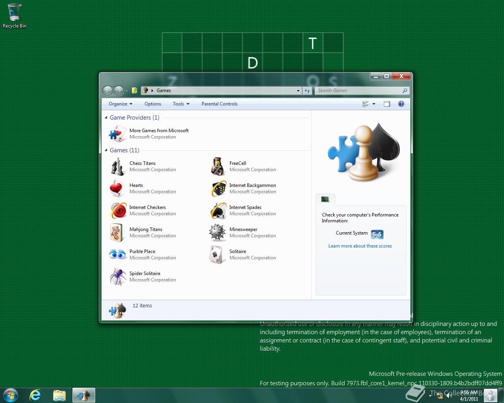Viewport: 504px width, 403px height.
Task: Open the Chess Titans game icon
Action: (x=117, y=166)
